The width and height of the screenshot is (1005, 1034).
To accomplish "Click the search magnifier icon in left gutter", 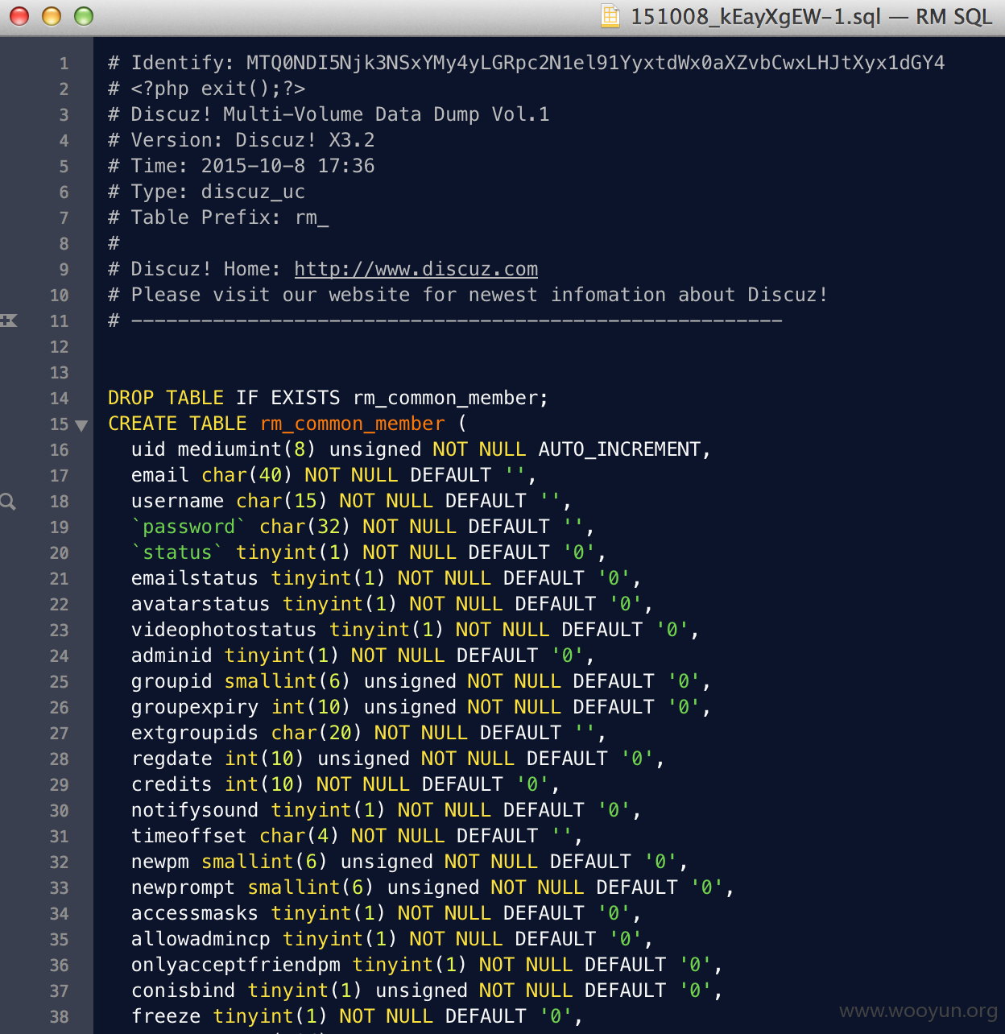I will click(8, 502).
